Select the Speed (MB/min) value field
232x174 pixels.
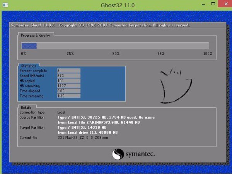68,76
